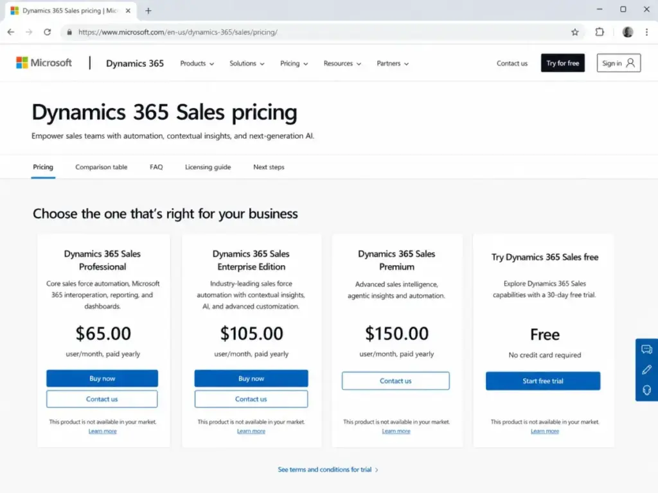This screenshot has width=658, height=493.
Task: Click the browser back arrow
Action: pos(11,32)
